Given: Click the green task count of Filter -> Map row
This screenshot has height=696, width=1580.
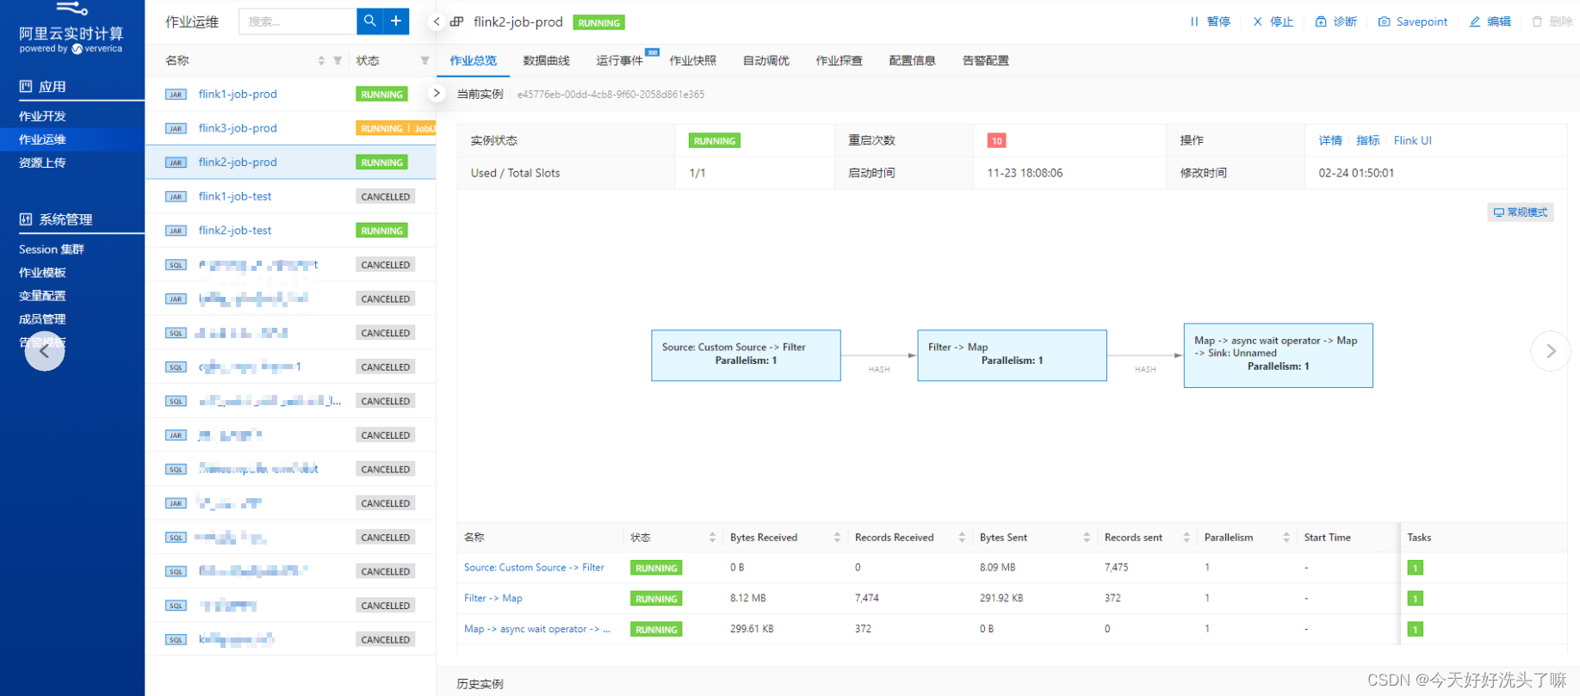Looking at the screenshot, I should tap(1415, 599).
